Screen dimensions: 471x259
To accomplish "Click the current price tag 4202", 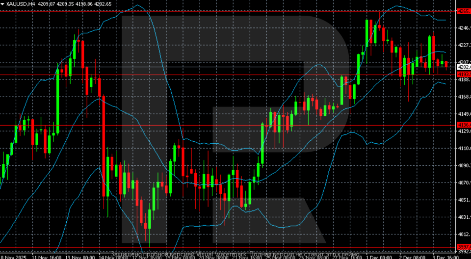I will click(x=463, y=67).
